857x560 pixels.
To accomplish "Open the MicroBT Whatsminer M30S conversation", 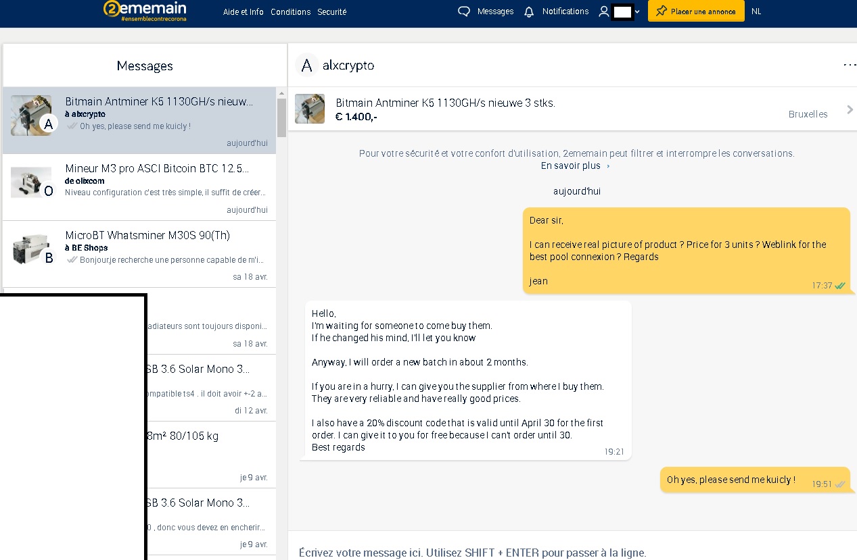I will pyautogui.click(x=139, y=254).
